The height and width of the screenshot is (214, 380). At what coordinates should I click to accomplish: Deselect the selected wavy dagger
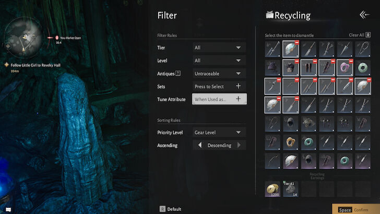tap(272, 86)
